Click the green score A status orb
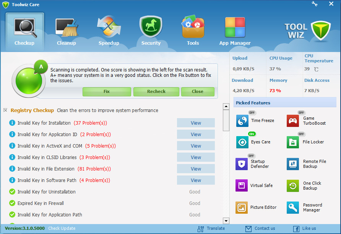The image size is (341, 234). point(29,81)
